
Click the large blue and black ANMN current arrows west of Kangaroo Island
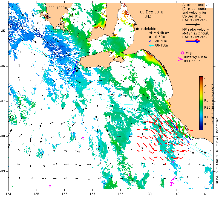click(76, 67)
